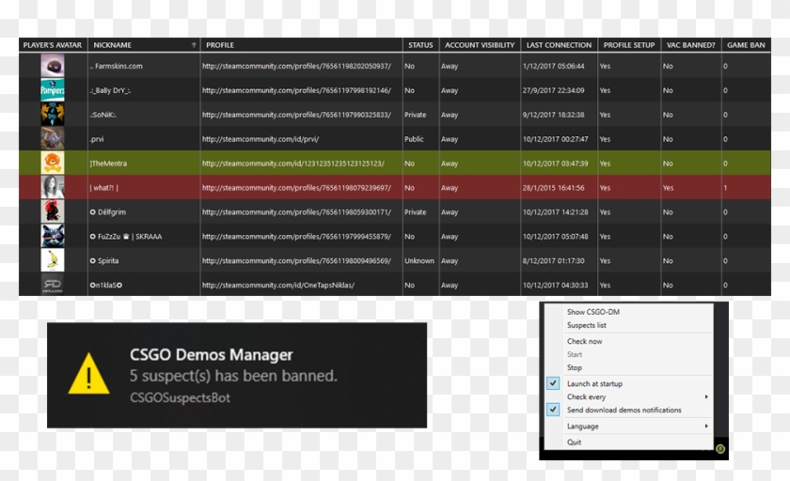
Task: Open Farmskins.com steam profile link
Action: point(296,66)
